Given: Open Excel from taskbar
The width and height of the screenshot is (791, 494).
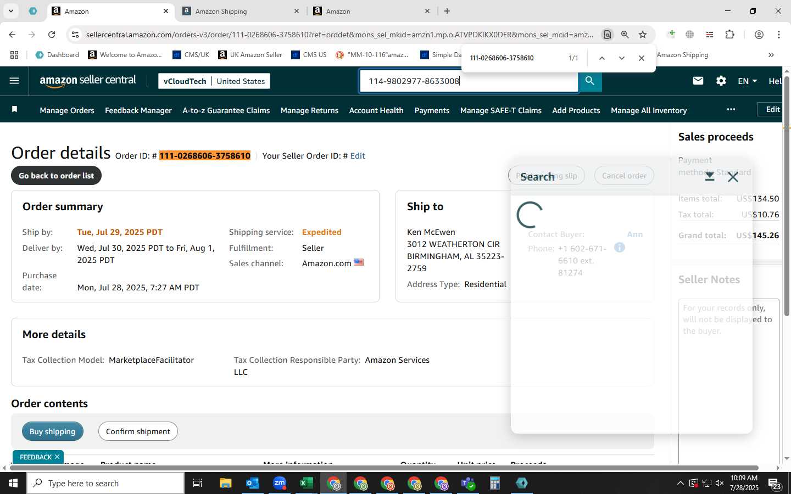Looking at the screenshot, I should click(x=307, y=483).
